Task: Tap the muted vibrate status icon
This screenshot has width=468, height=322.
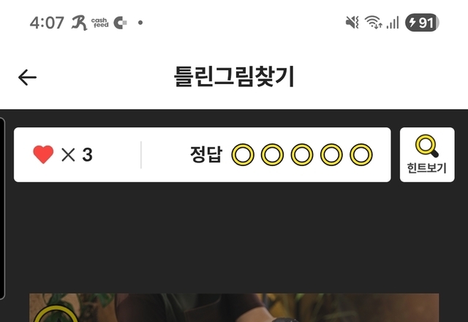Action: (x=352, y=23)
